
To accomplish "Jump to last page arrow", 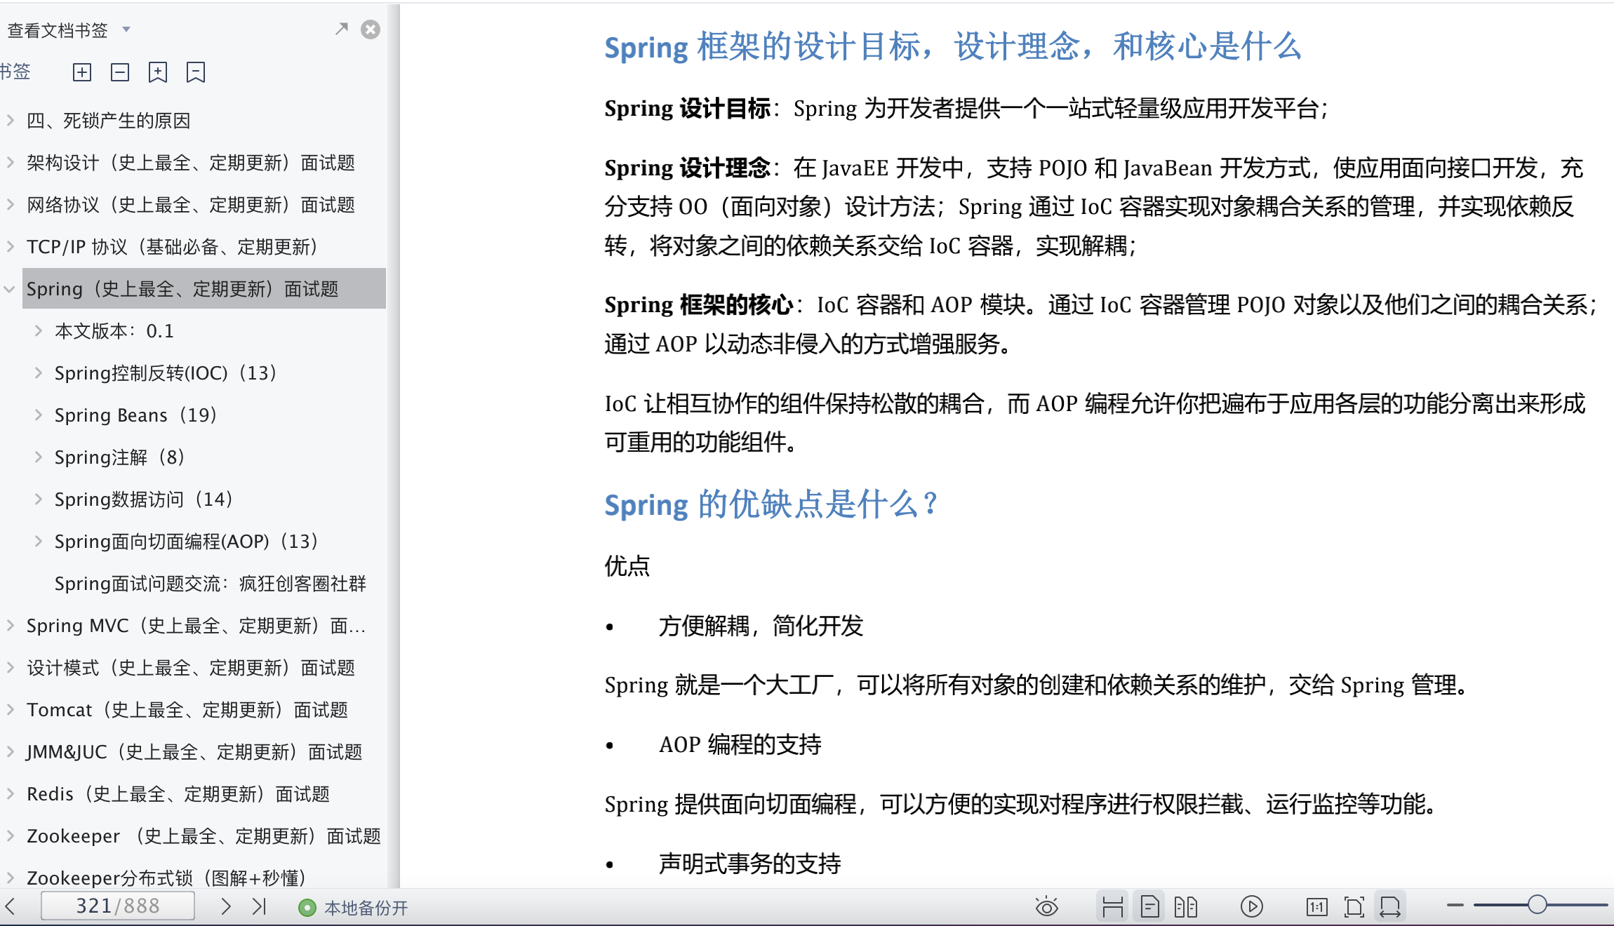I will point(259,906).
